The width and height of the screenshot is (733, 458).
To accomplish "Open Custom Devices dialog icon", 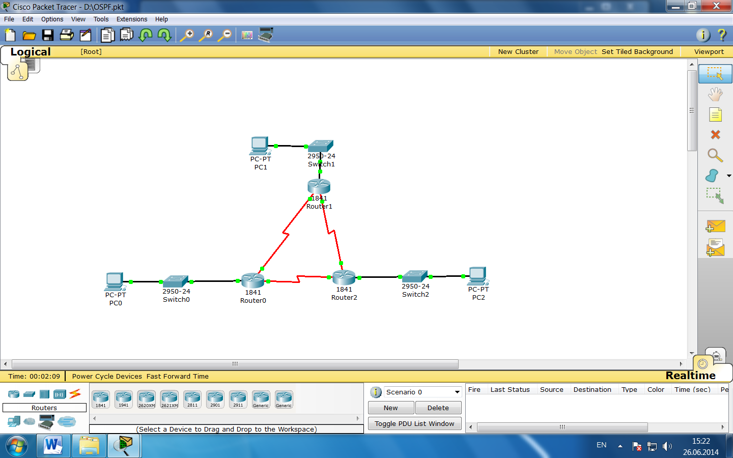I will tap(266, 35).
